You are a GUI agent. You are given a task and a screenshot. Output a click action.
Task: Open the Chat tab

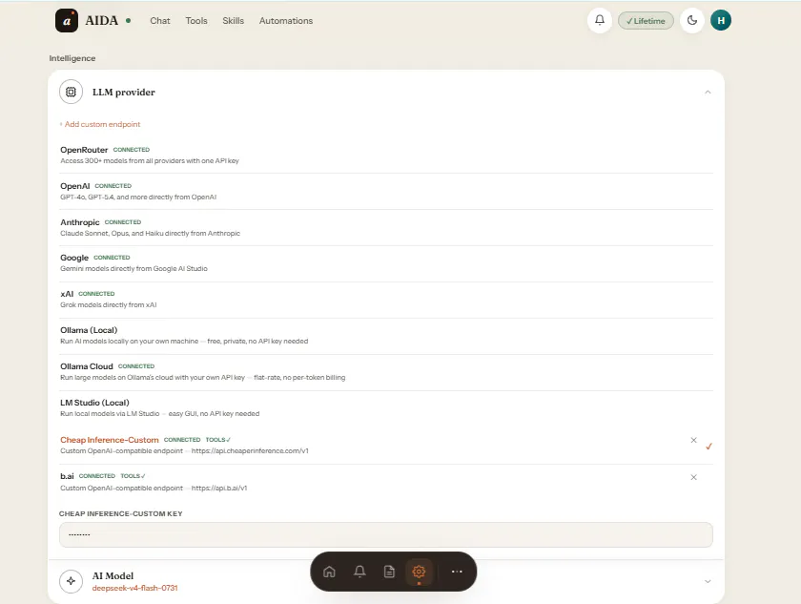click(x=160, y=21)
